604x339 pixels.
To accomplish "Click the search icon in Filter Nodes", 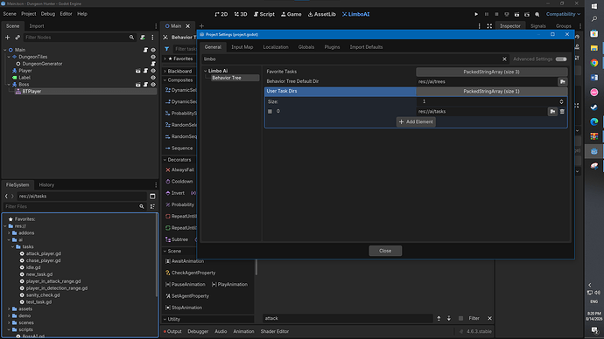I will (x=131, y=38).
